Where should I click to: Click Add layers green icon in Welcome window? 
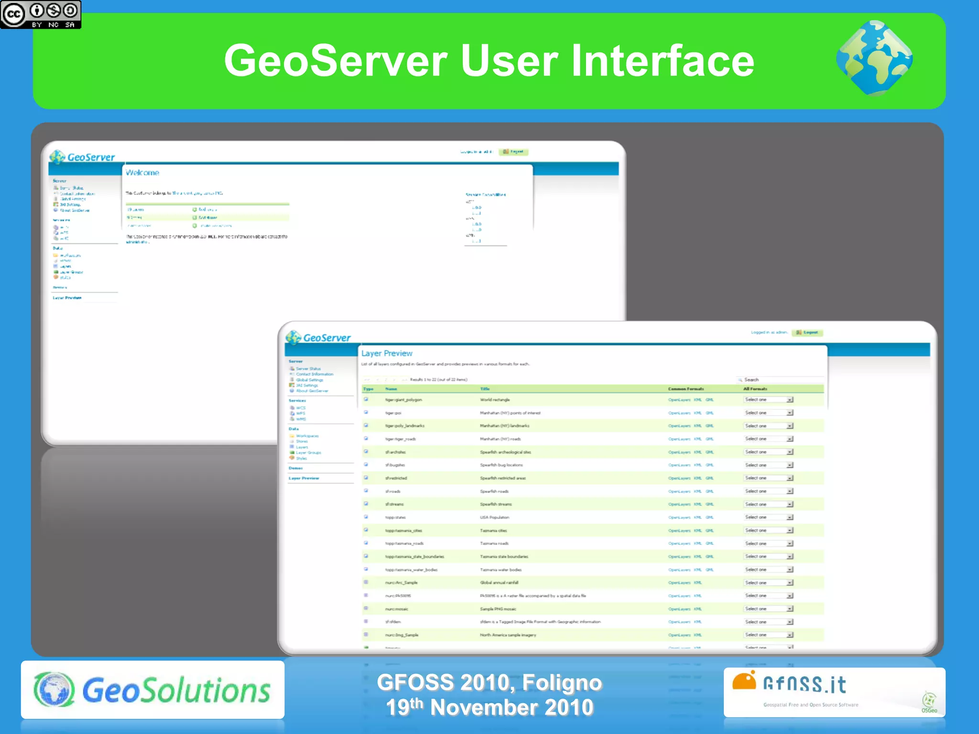[x=195, y=209]
